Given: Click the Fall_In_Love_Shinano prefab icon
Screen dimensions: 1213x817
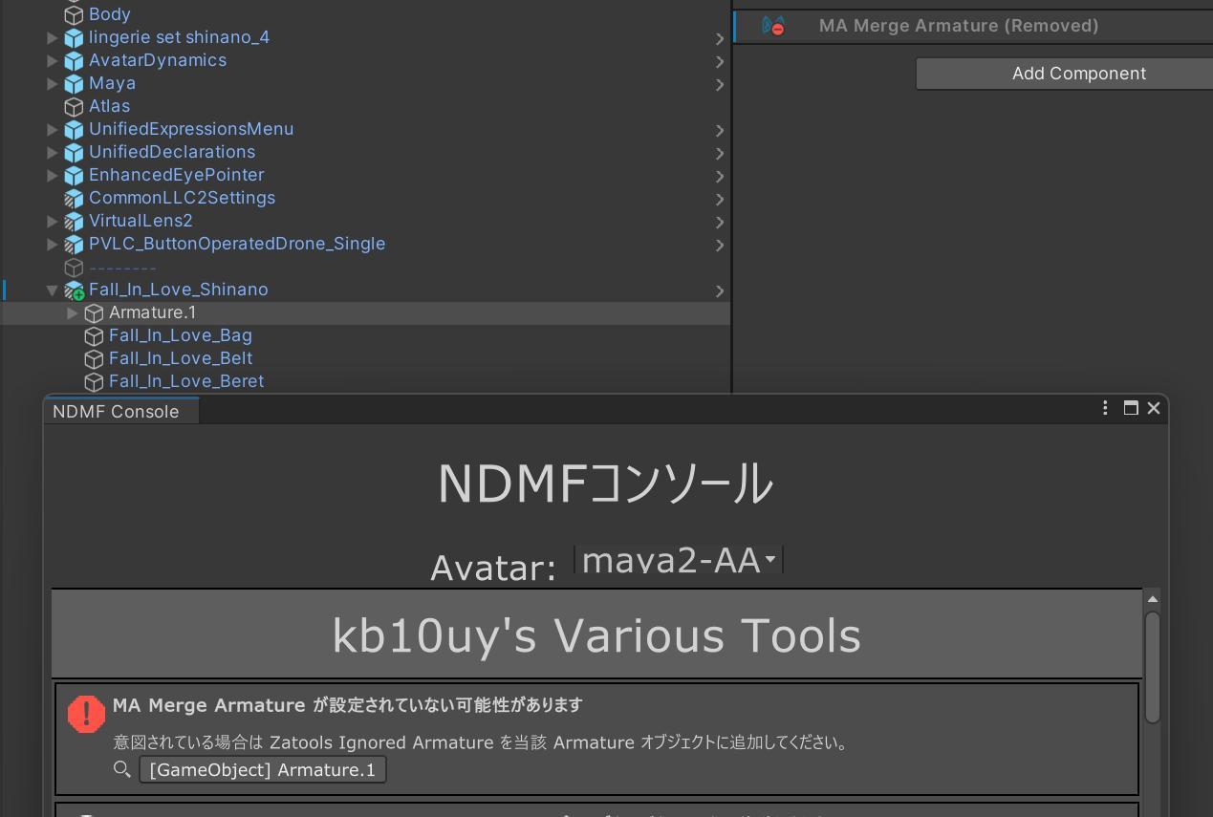Looking at the screenshot, I should pyautogui.click(x=74, y=290).
